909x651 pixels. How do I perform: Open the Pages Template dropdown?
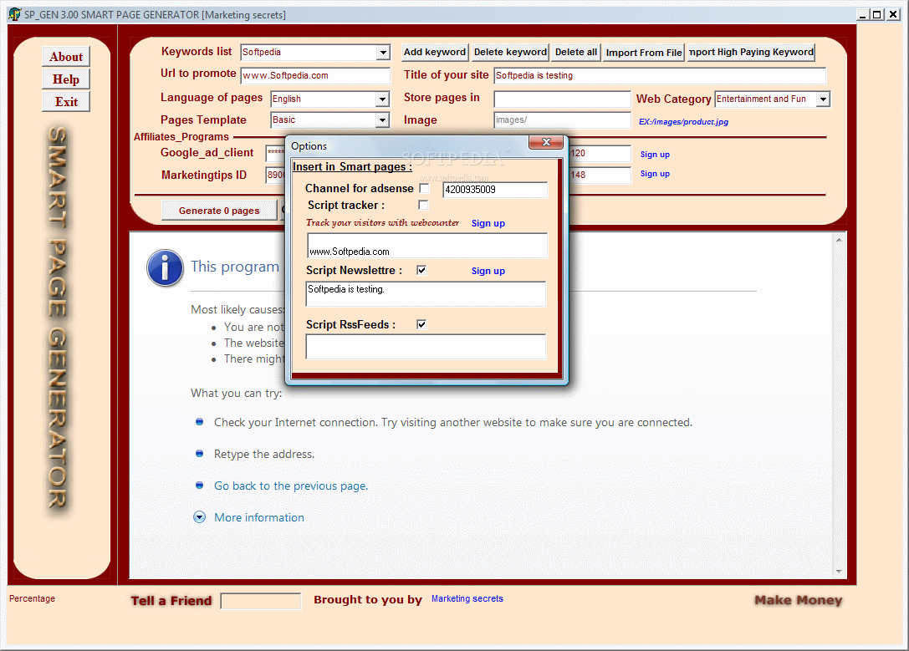tap(382, 120)
